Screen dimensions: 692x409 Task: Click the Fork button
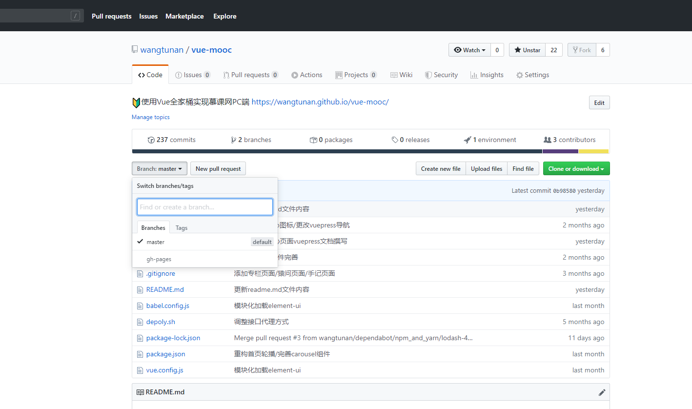(582, 50)
